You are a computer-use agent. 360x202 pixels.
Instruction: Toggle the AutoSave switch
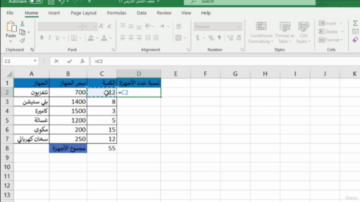click(36, 1)
